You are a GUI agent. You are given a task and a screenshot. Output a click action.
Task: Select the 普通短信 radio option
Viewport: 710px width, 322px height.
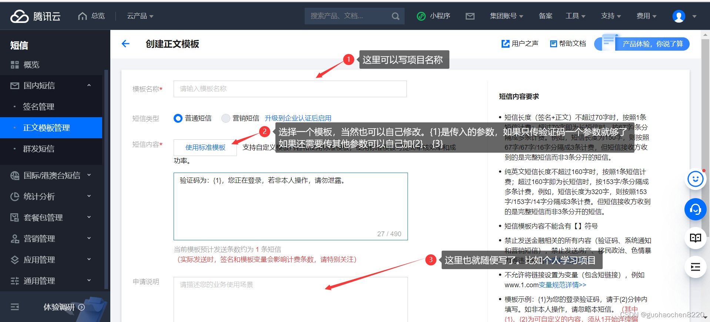[x=178, y=118]
